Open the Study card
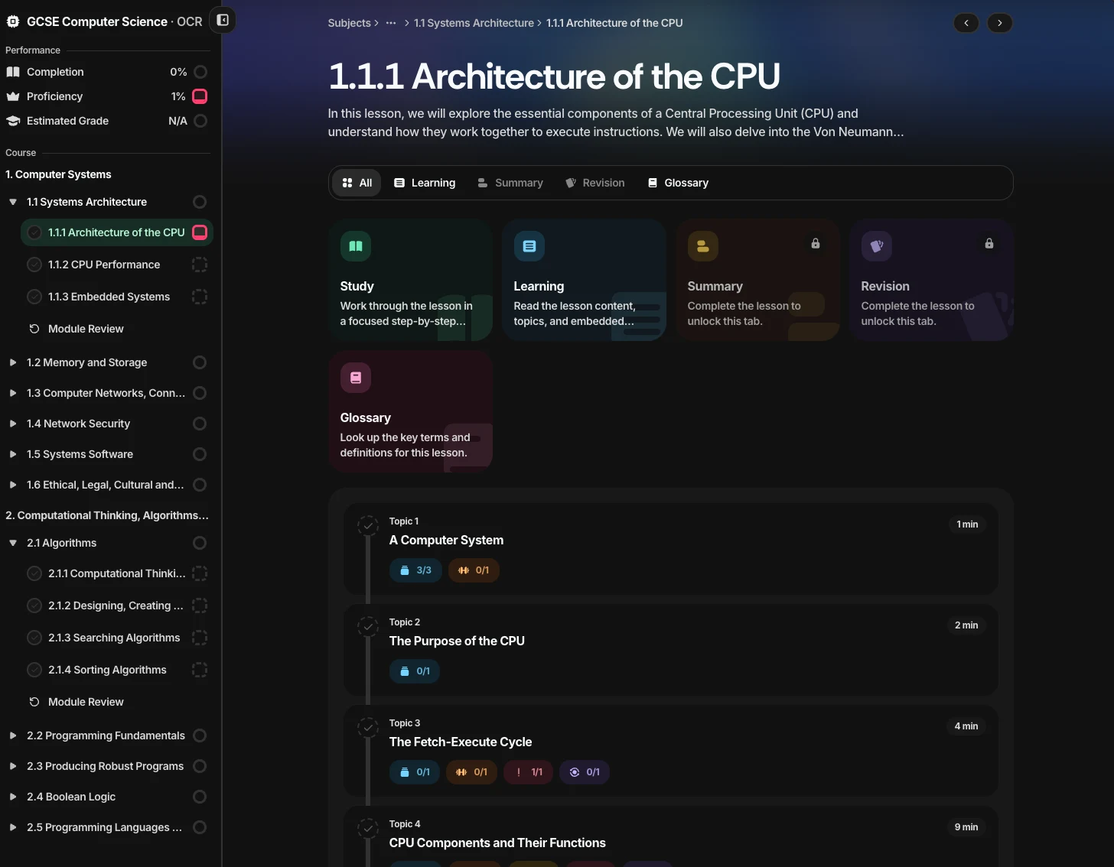Screen dimensions: 1114x867 [410, 280]
